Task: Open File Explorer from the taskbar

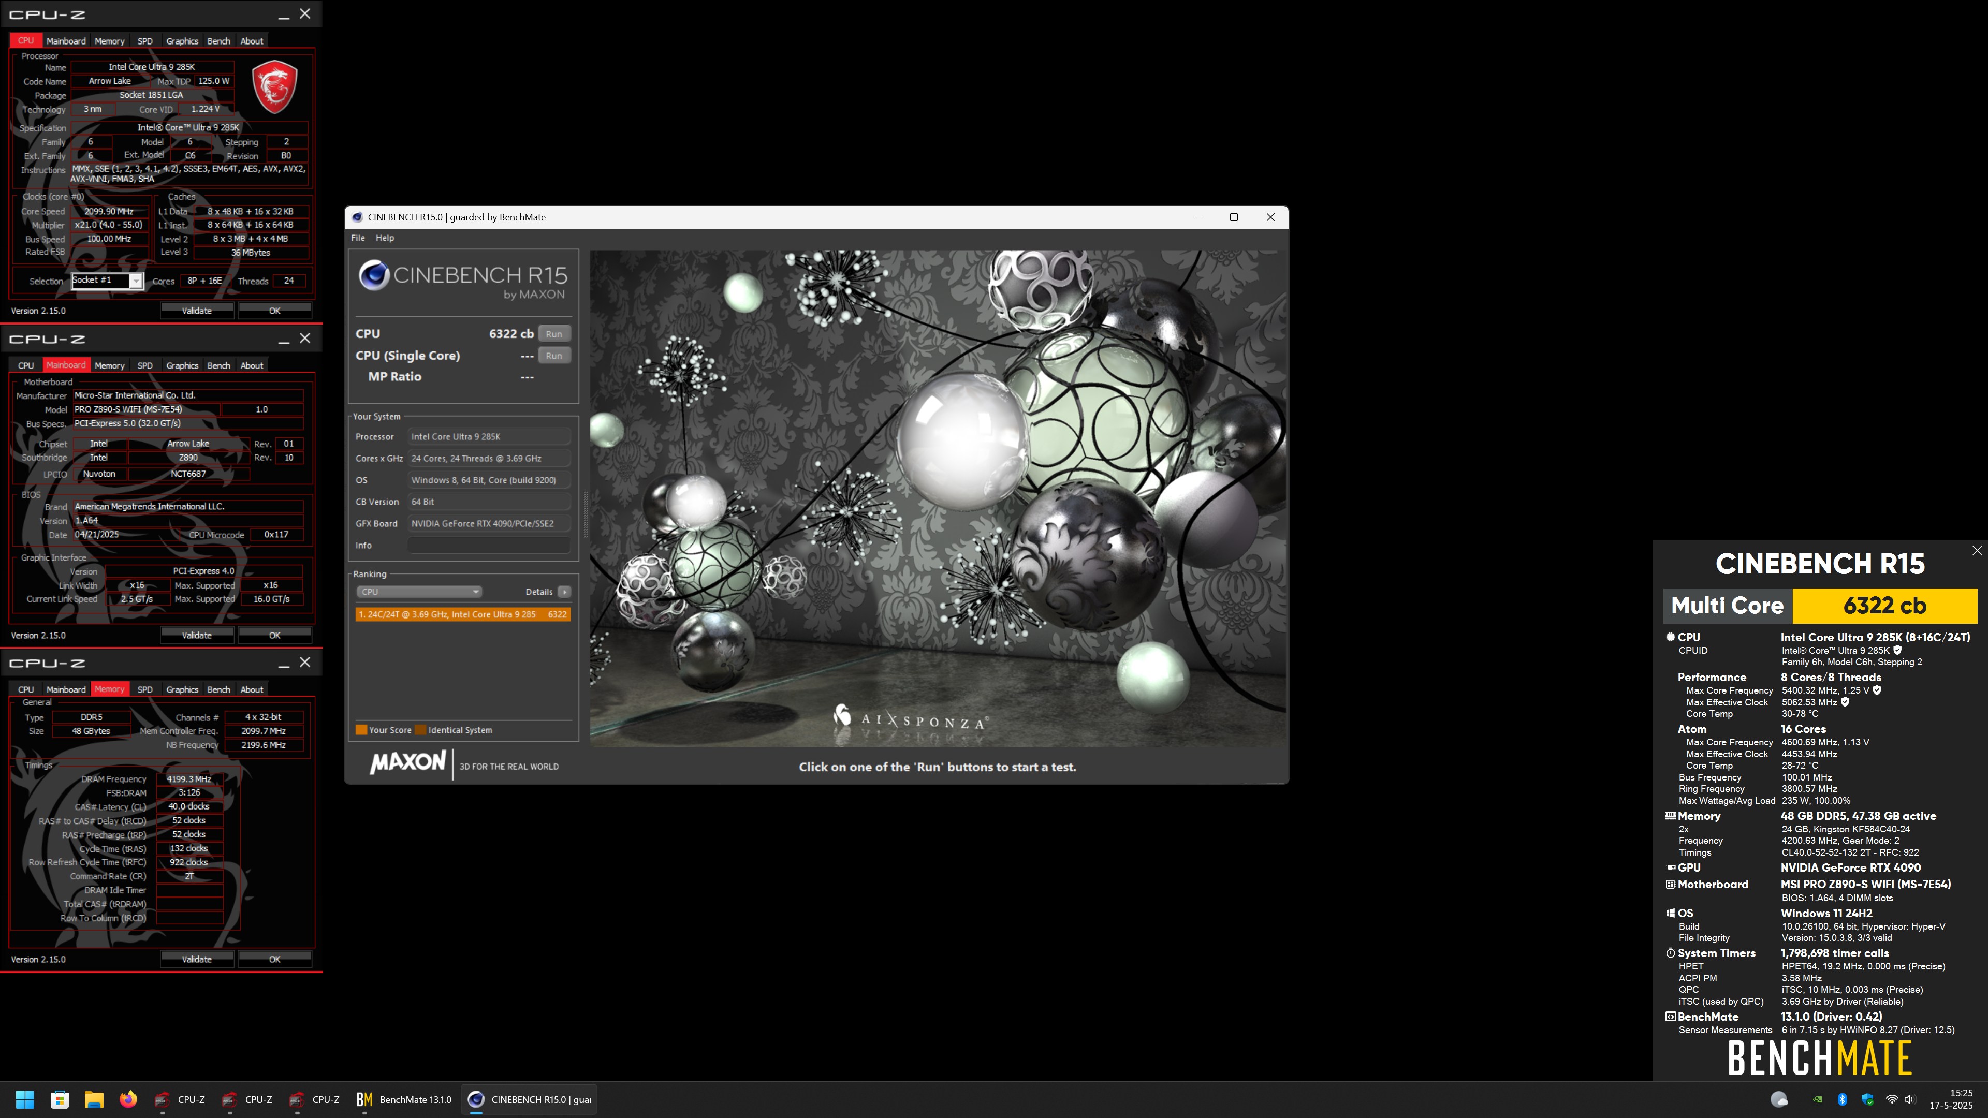Action: tap(94, 1099)
